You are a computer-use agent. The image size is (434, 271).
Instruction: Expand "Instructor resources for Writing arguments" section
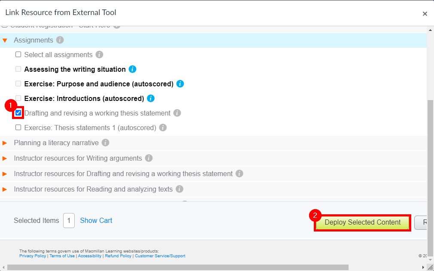click(x=5, y=158)
